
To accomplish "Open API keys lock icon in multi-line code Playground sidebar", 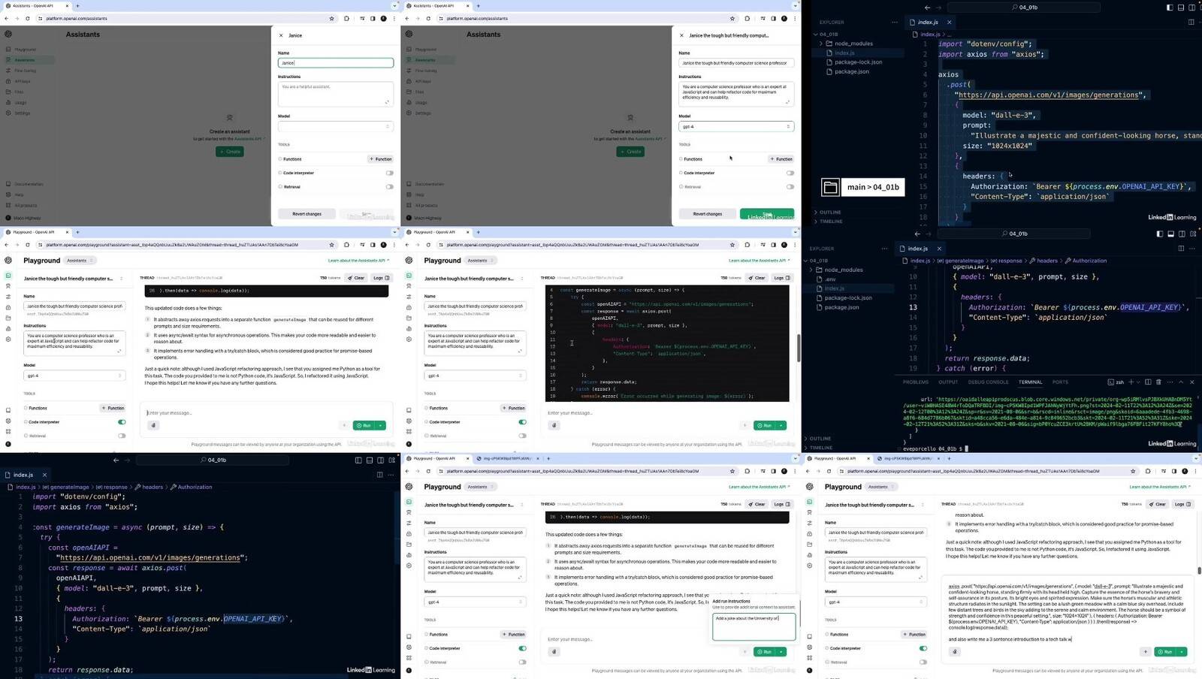I will coord(409,307).
